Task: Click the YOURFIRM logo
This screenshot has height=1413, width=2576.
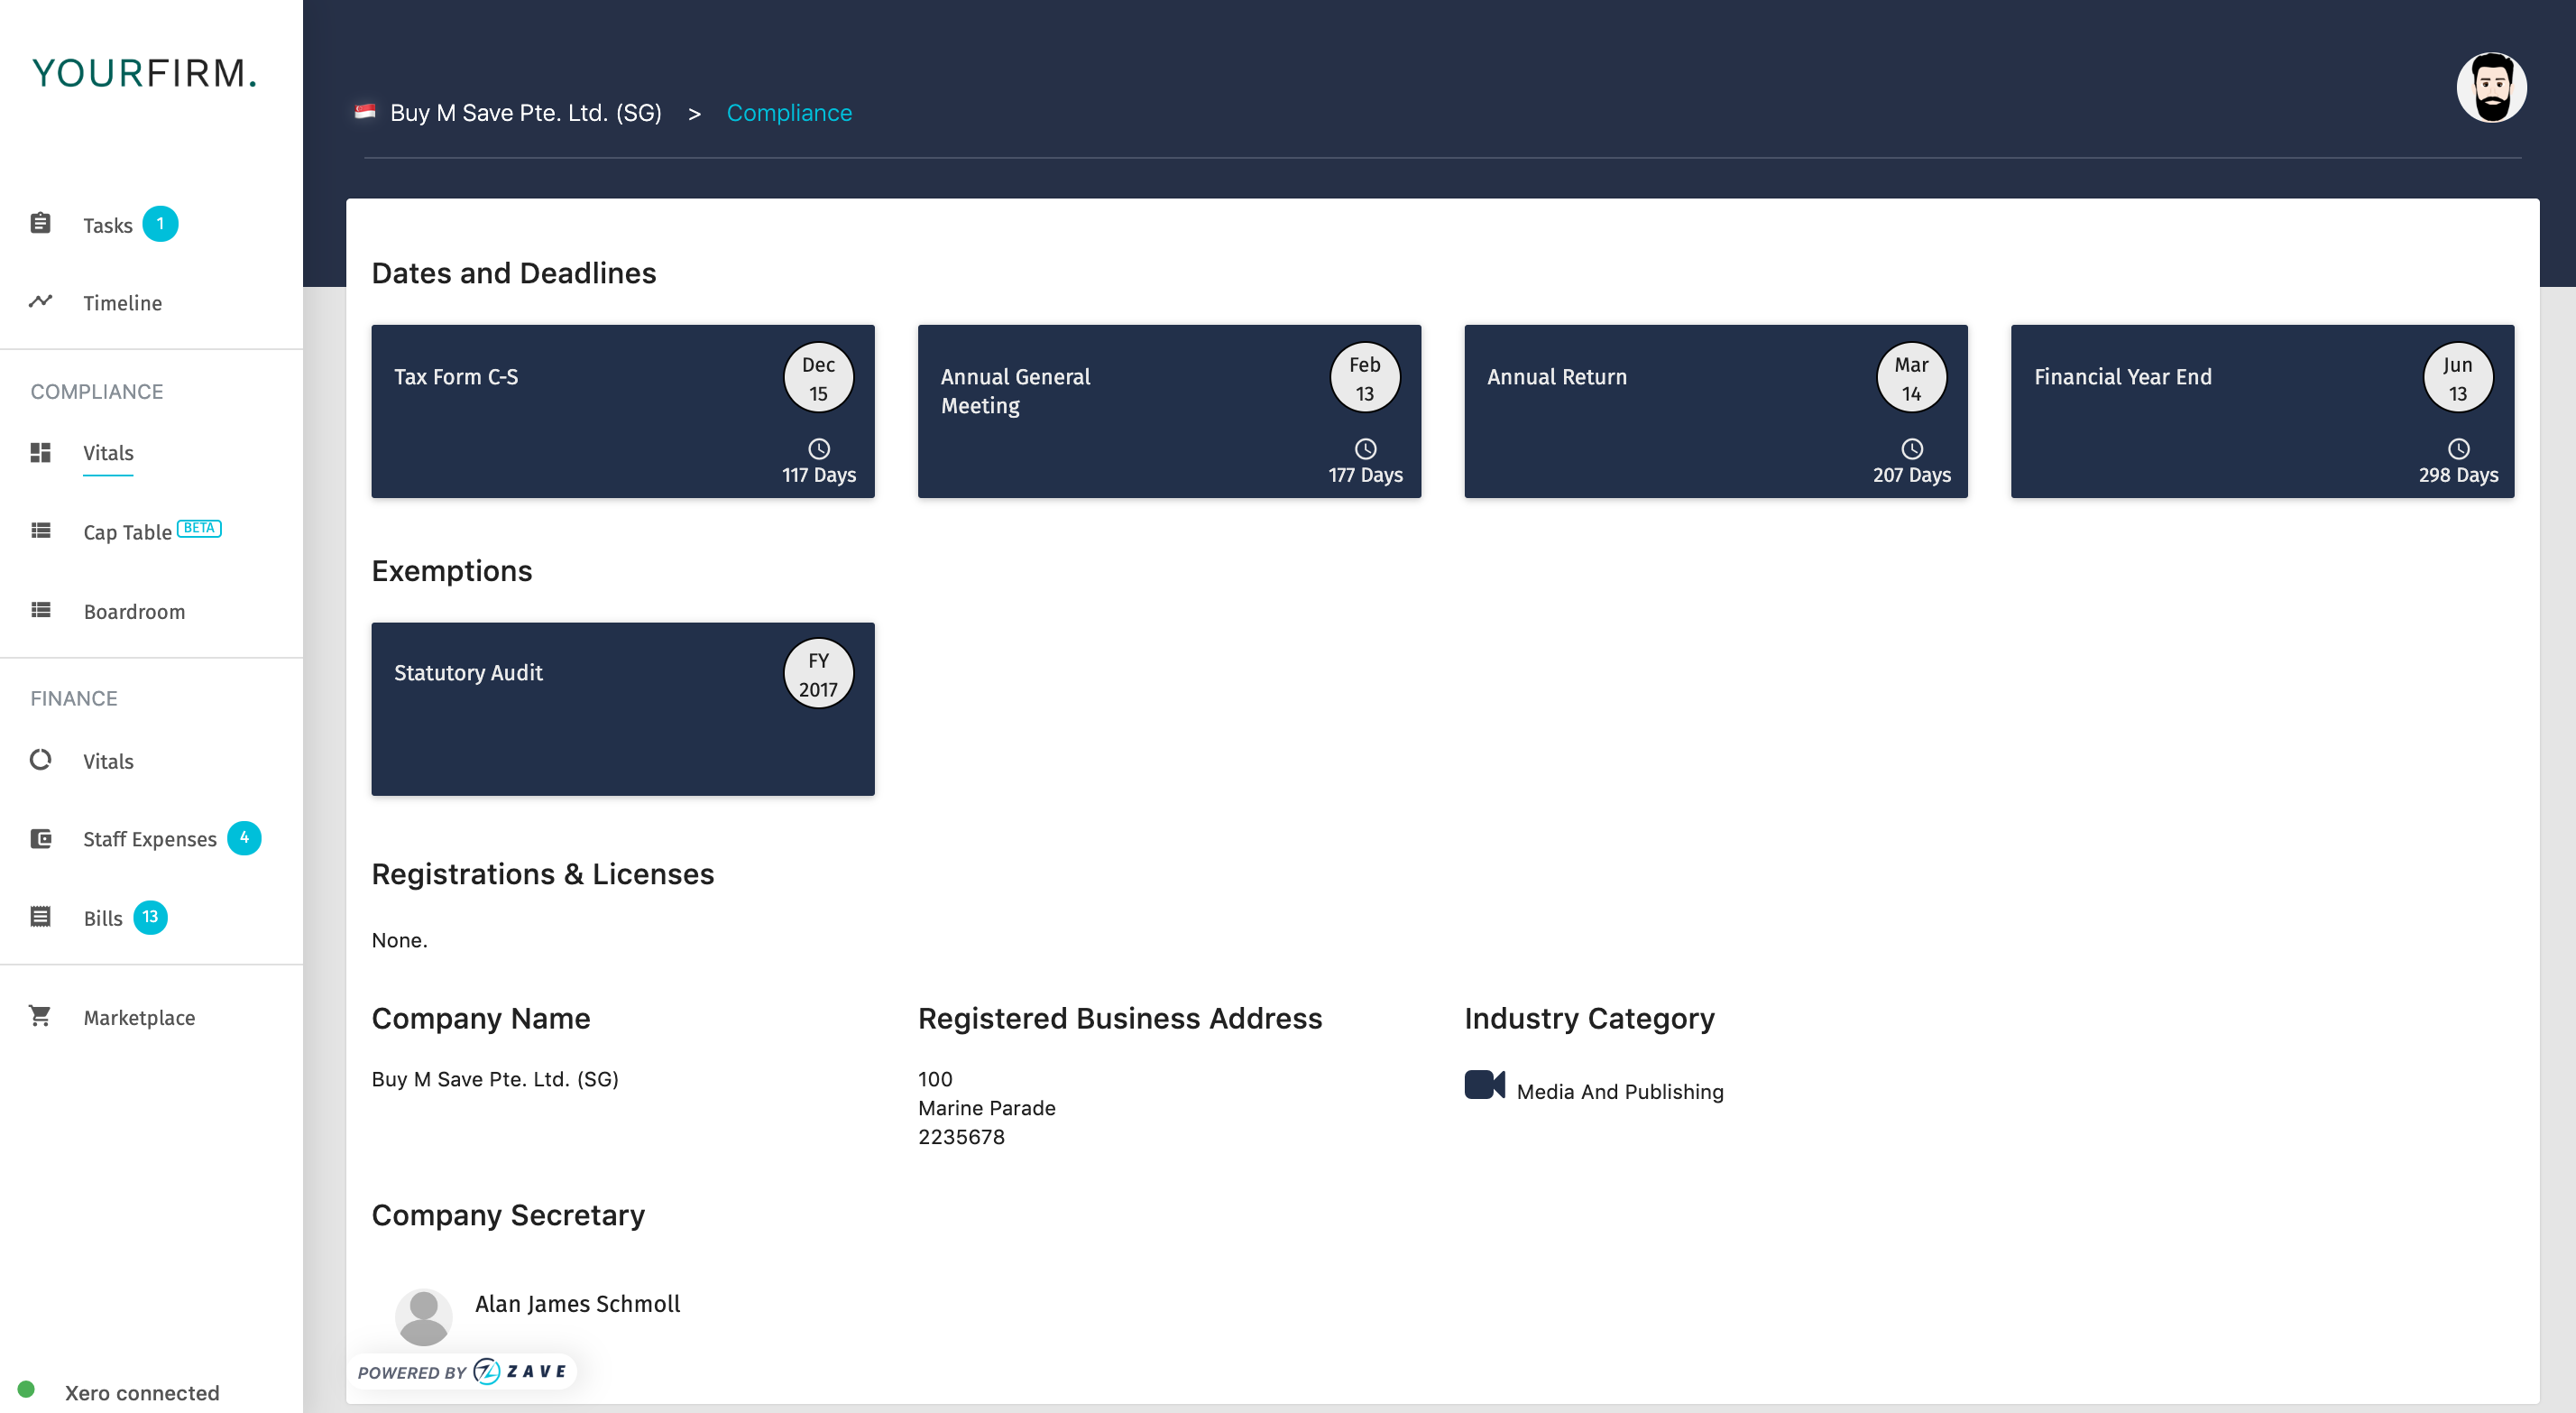Action: (x=145, y=73)
